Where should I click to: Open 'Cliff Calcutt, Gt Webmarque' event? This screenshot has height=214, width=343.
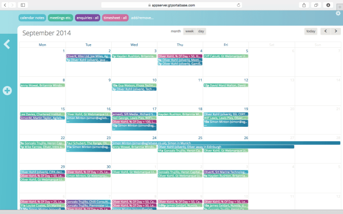click(226, 56)
